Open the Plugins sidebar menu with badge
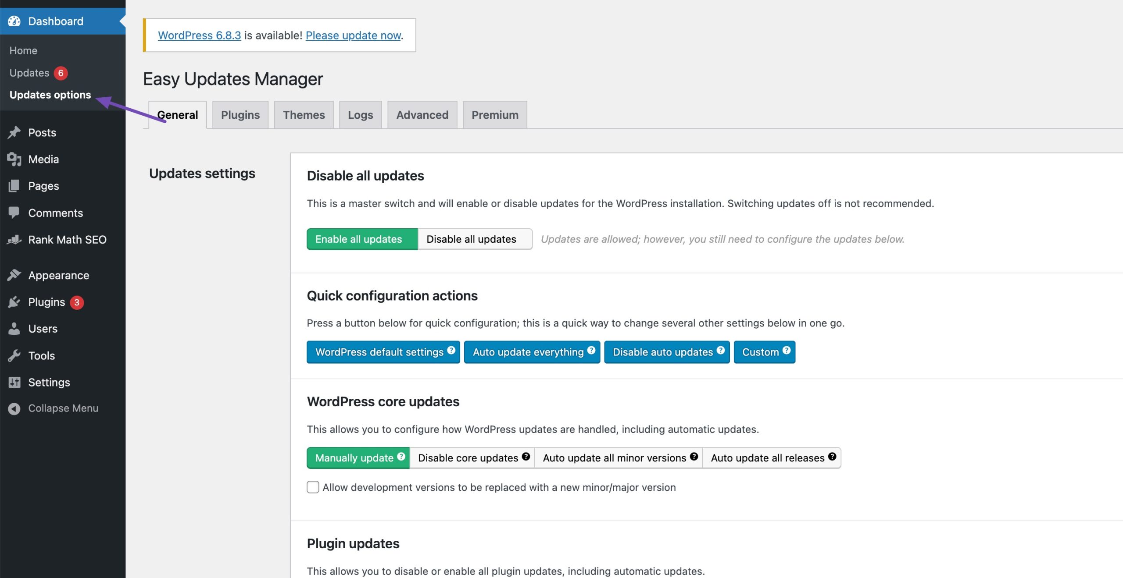The height and width of the screenshot is (578, 1123). 46,302
